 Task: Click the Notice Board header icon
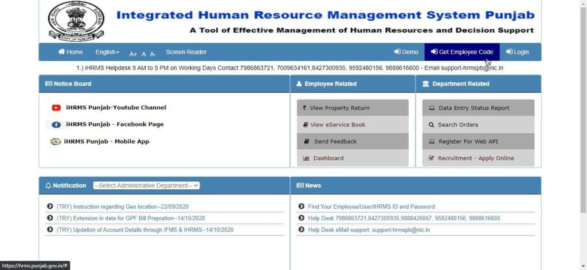pos(49,84)
